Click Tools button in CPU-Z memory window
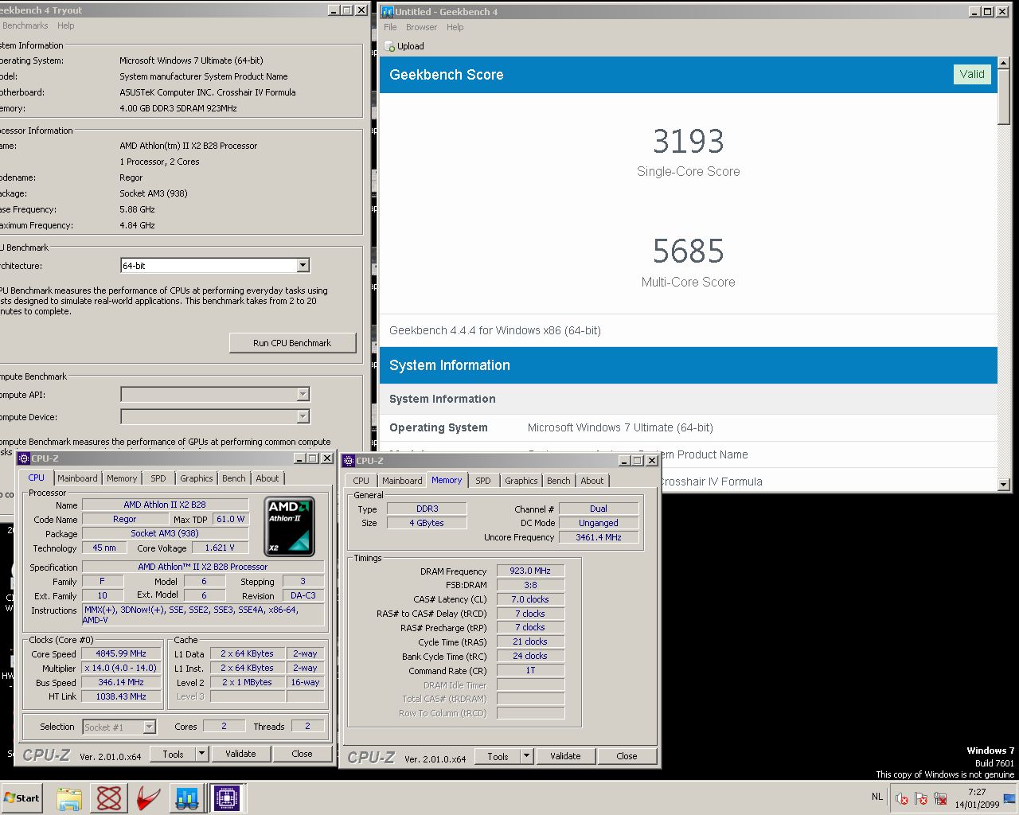Image resolution: width=1019 pixels, height=815 pixels. (498, 756)
